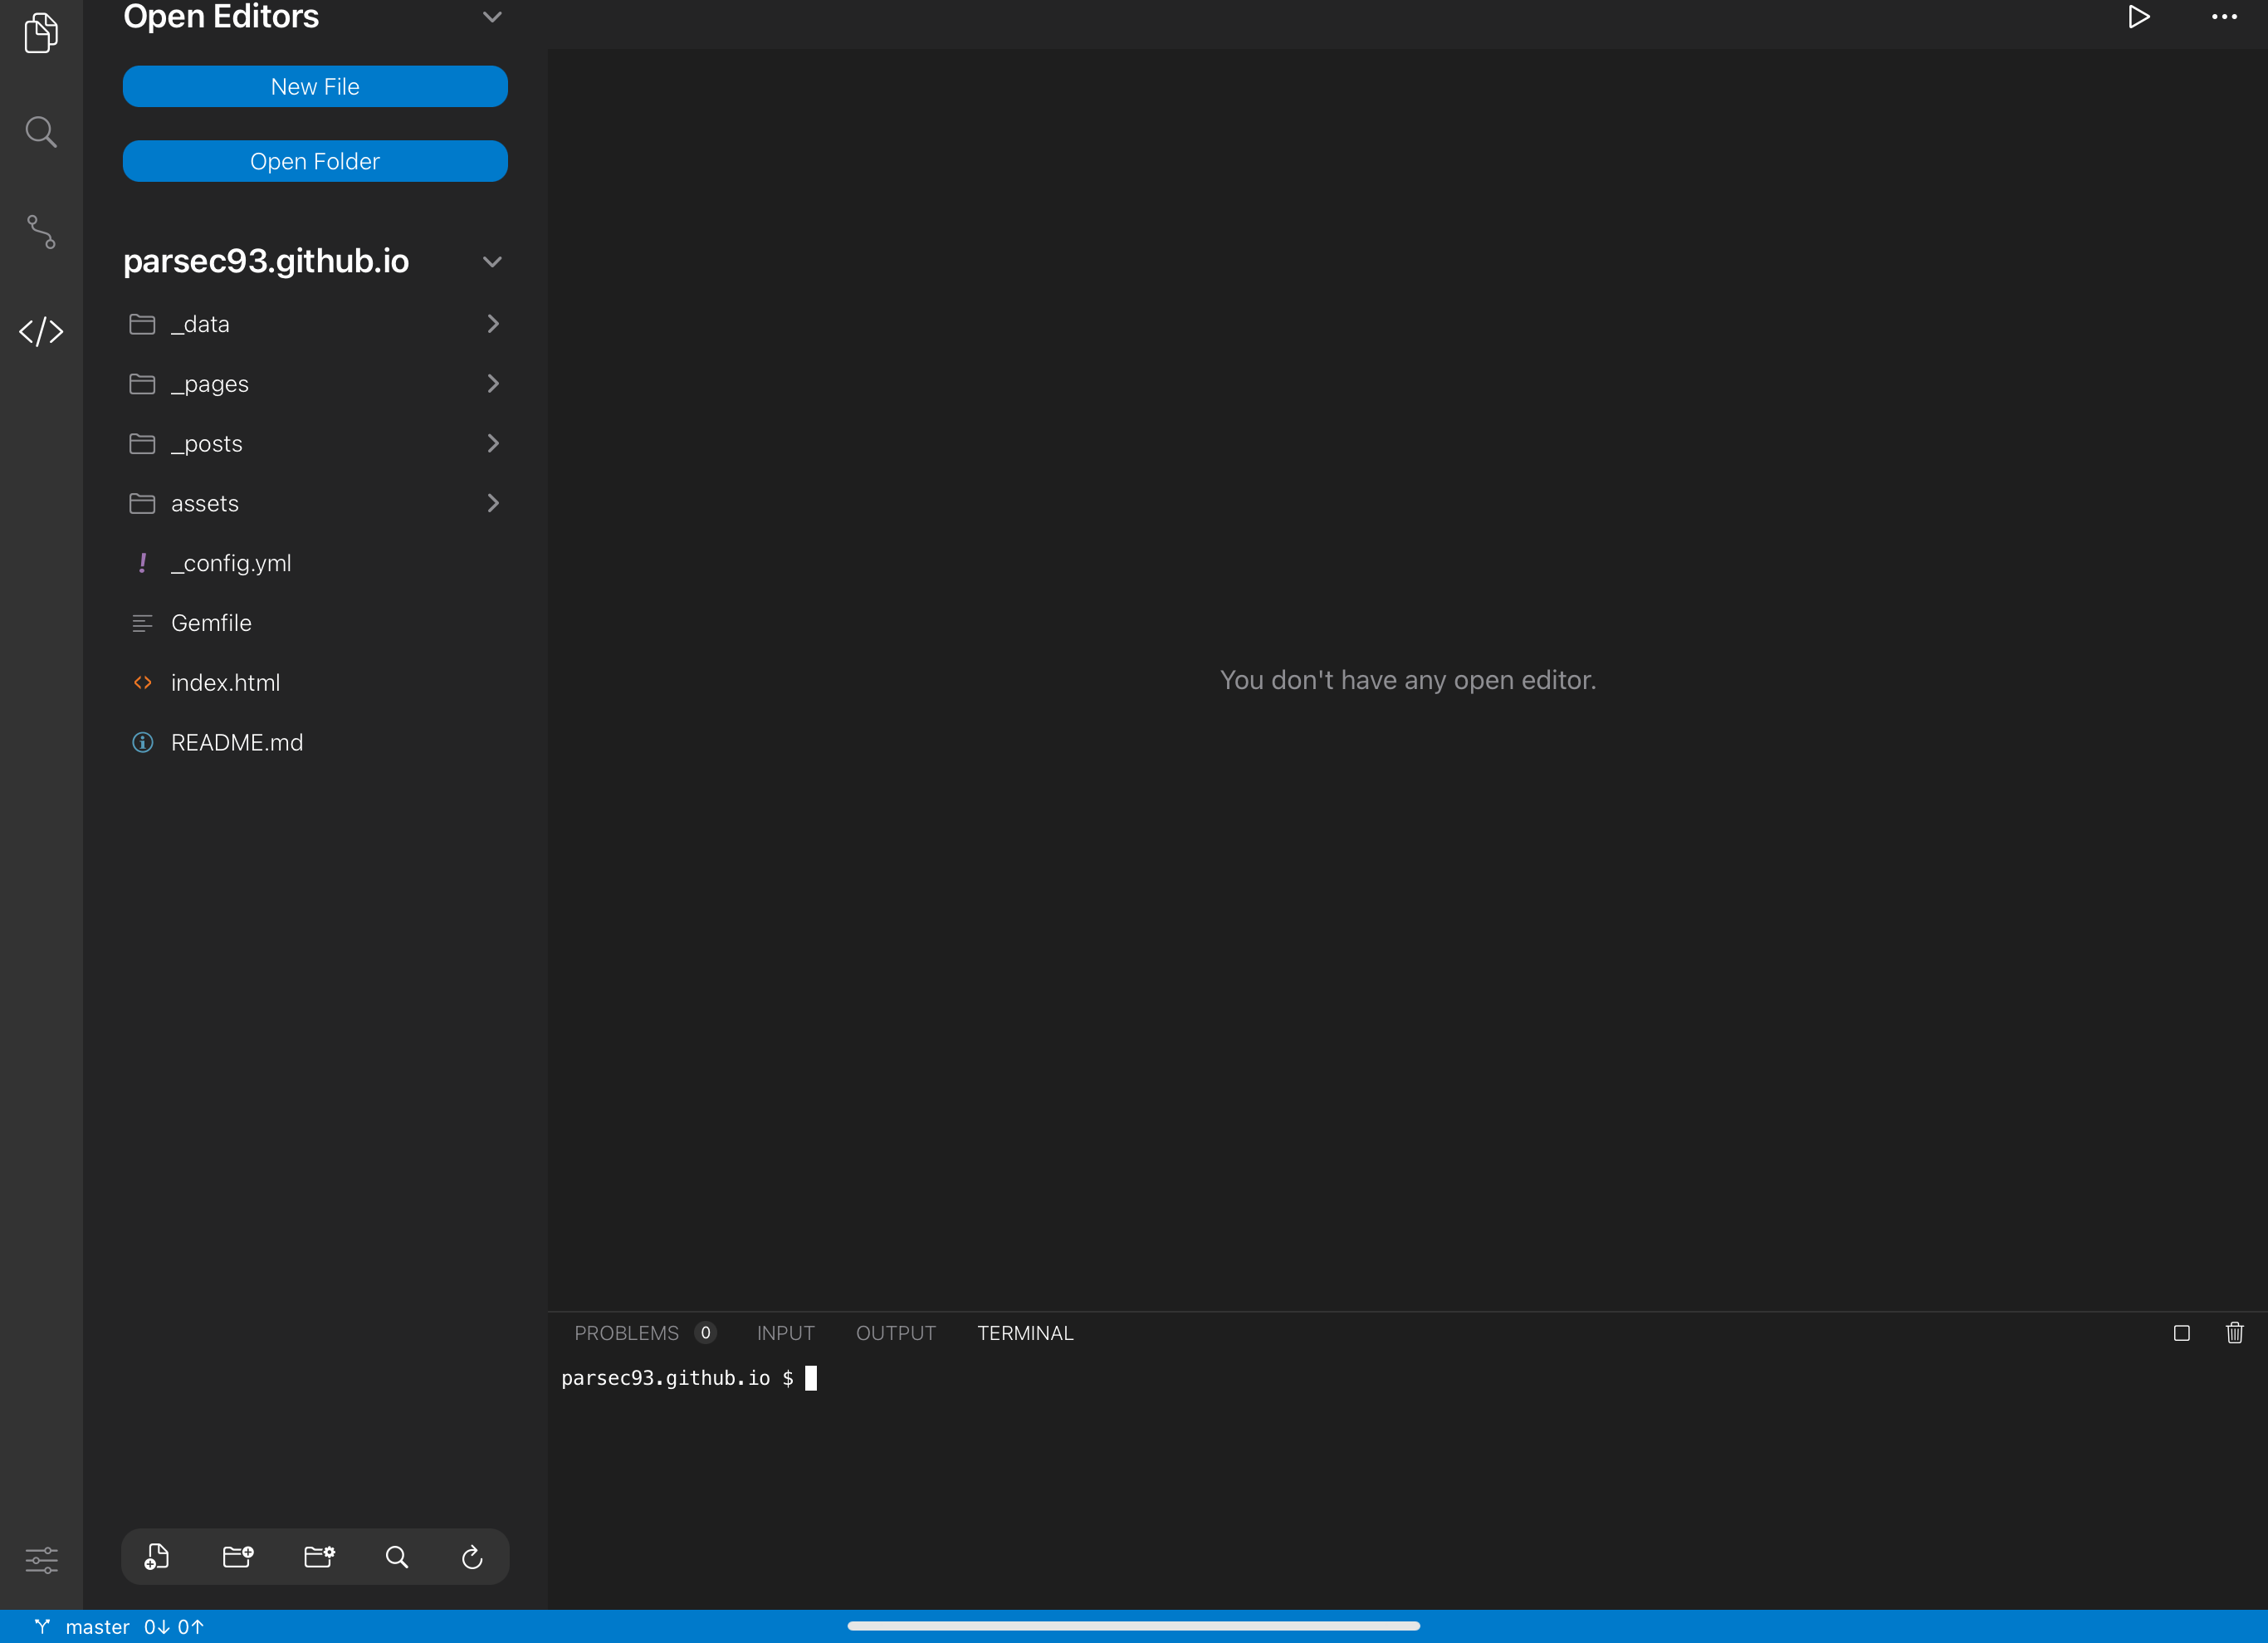Collapse the Open Editors section
Viewport: 2268px width, 1643px height.
491,17
